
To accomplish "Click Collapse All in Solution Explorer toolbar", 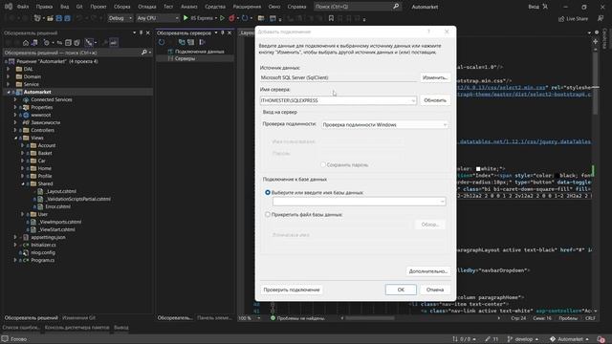I will [x=68, y=42].
